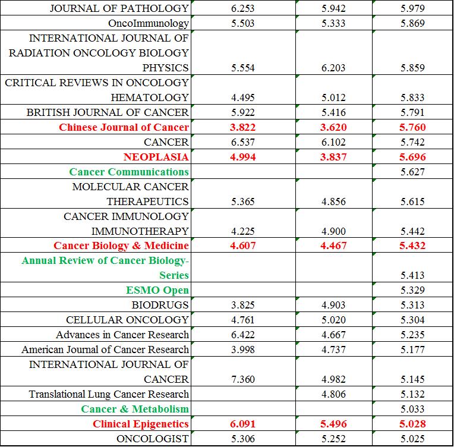Click the BIODRUGS journal cell
454x447 pixels.
(x=96, y=304)
